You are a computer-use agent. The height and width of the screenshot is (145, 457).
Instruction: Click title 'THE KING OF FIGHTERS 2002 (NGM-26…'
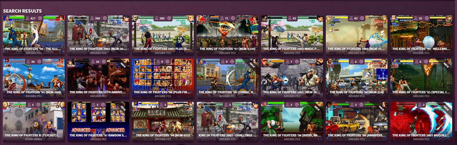point(98,49)
